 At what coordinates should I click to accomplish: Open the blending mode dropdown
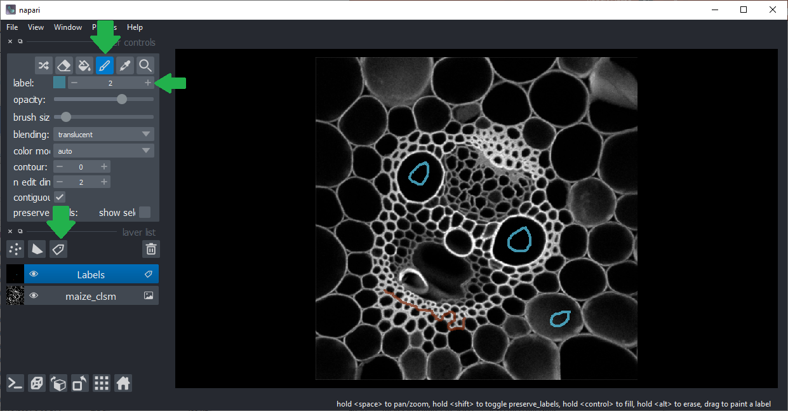coord(104,135)
